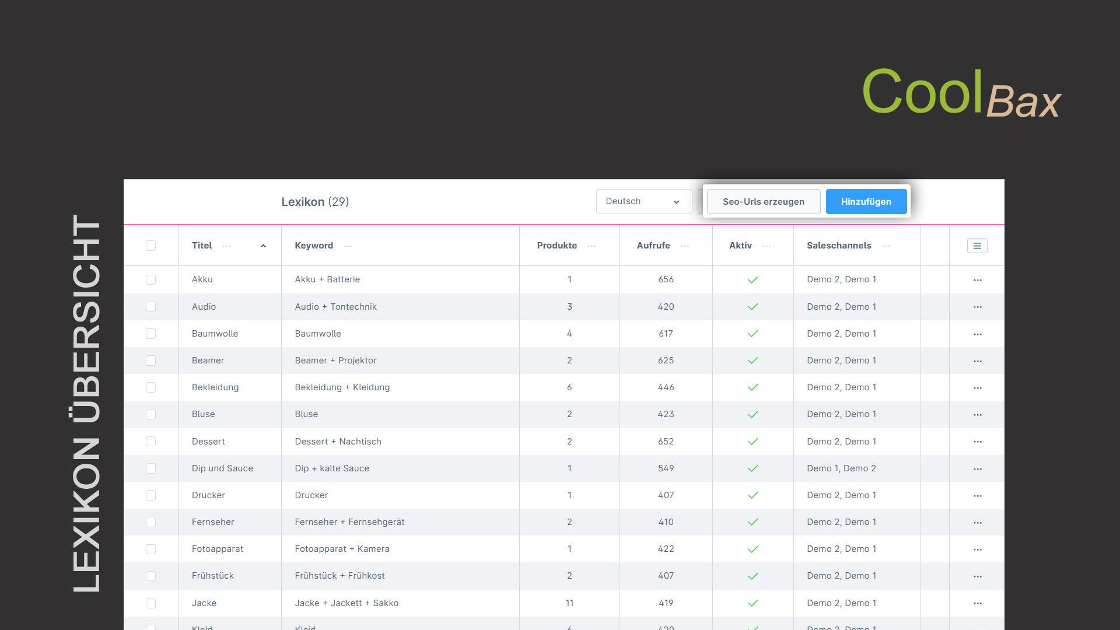Open row actions menu for Akku
Screen dimensions: 1120x630
click(x=977, y=280)
